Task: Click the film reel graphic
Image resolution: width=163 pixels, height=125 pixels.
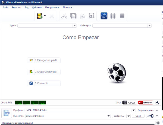Action: point(117,73)
